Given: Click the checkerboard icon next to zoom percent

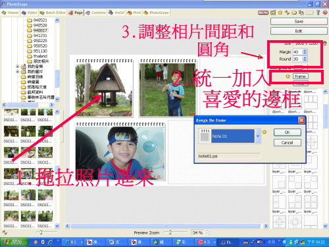Looking at the screenshot, I should [x=209, y=233].
